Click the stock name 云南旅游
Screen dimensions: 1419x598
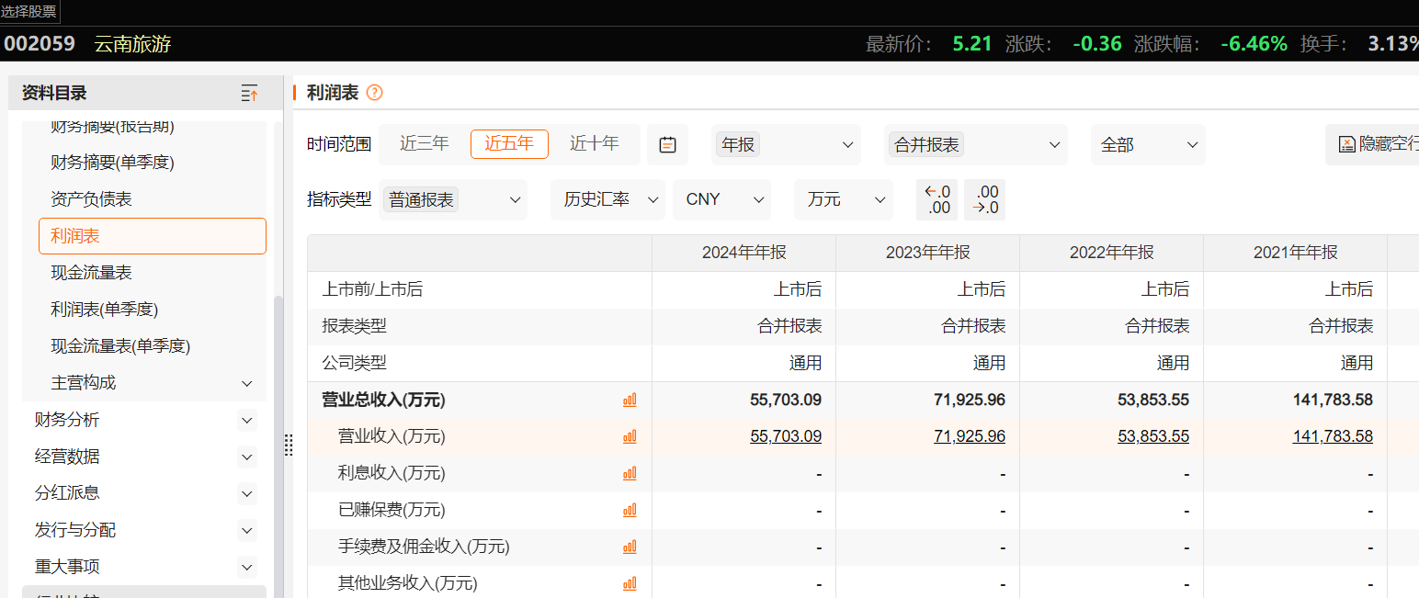pyautogui.click(x=132, y=43)
